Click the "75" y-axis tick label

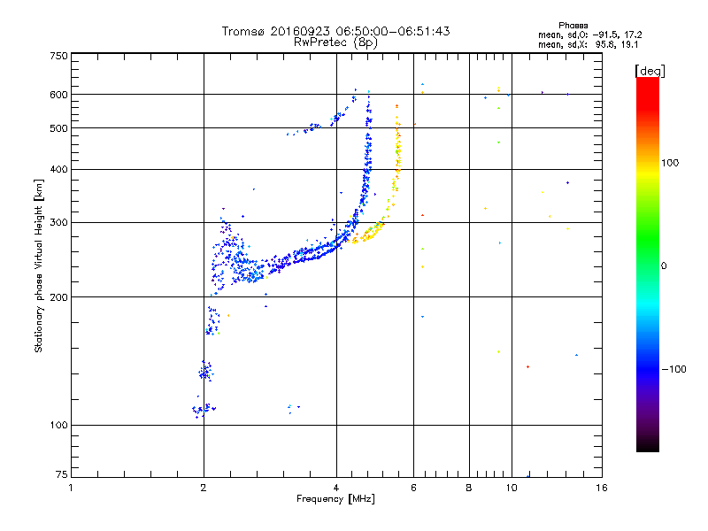pyautogui.click(x=62, y=474)
